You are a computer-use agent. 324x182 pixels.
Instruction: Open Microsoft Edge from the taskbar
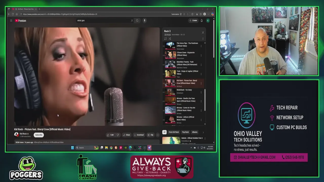click(x=130, y=148)
